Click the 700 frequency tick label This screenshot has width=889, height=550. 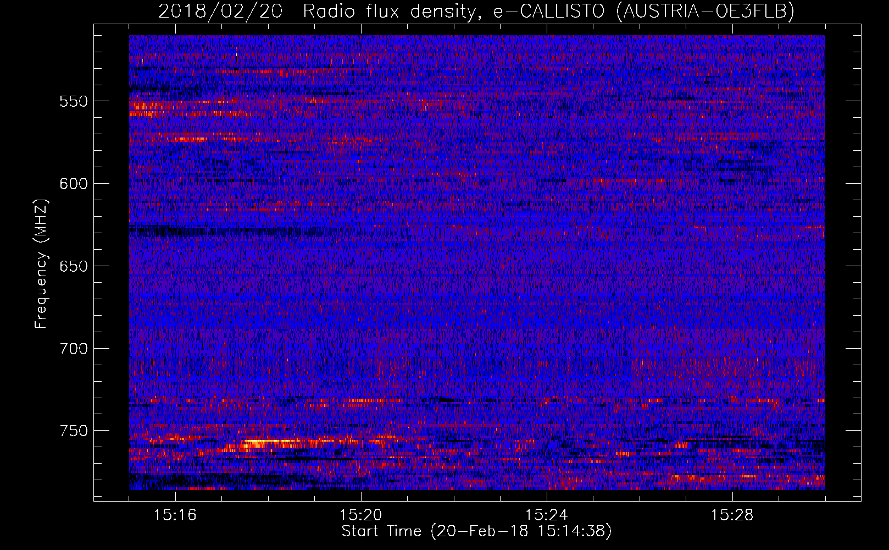click(x=74, y=349)
